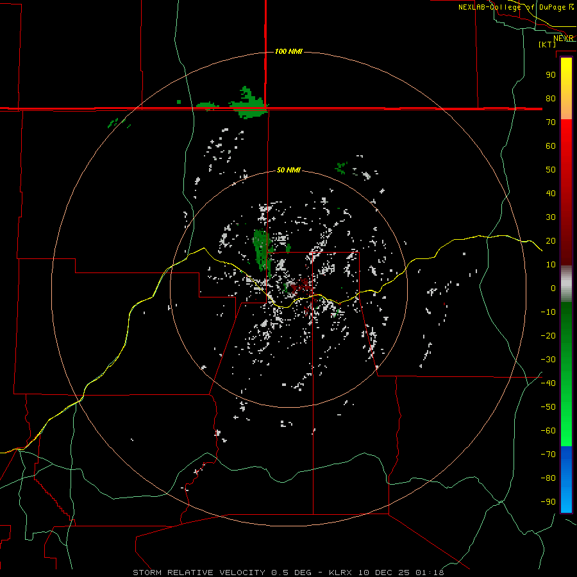
Task: Click the -10 value on velocity scale
Action: (548, 312)
